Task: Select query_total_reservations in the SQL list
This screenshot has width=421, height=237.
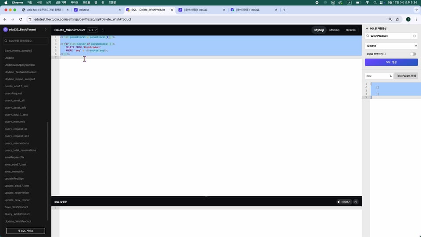Action: point(20,151)
